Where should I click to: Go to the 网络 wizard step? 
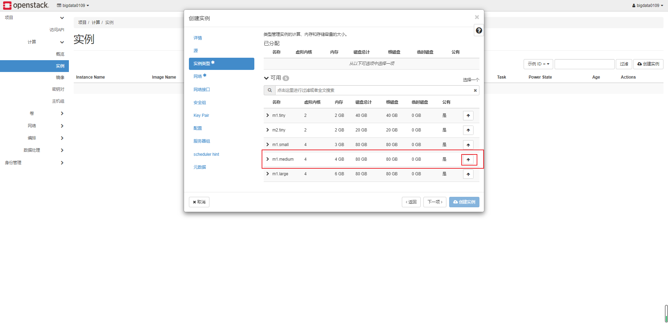click(198, 77)
